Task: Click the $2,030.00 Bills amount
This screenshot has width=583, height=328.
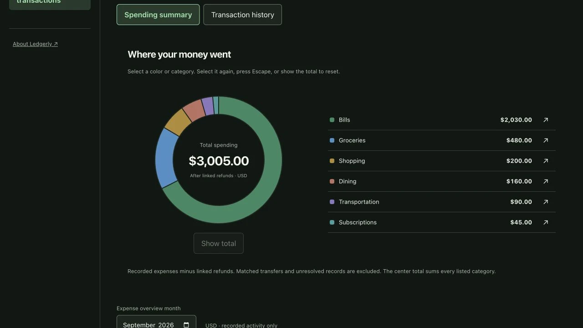Action: coord(516,120)
